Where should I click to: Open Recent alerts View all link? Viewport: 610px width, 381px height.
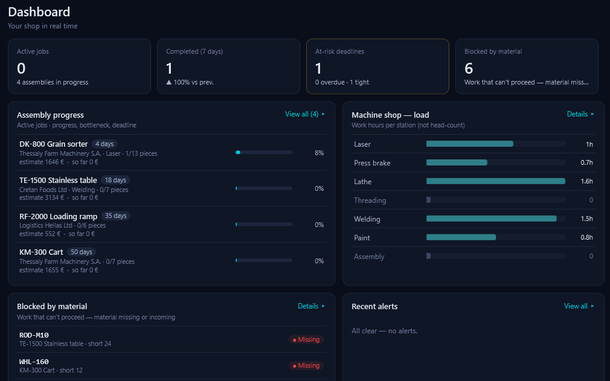579,306
